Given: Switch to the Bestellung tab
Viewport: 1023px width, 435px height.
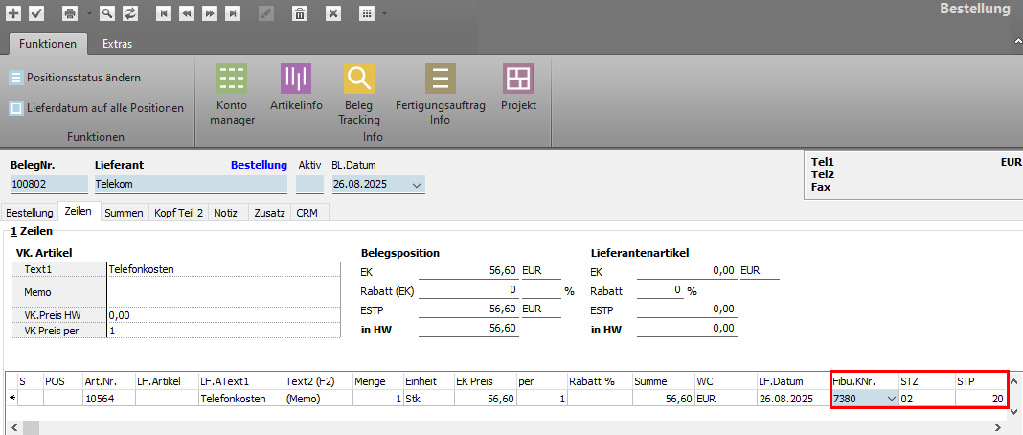Looking at the screenshot, I should coord(30,213).
